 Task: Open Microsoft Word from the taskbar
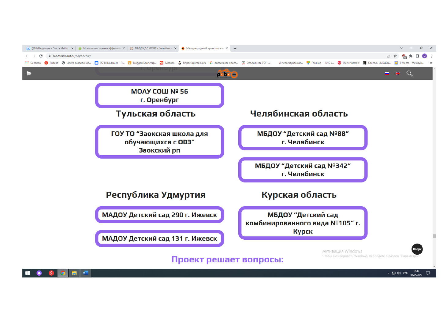pyautogui.click(x=86, y=273)
